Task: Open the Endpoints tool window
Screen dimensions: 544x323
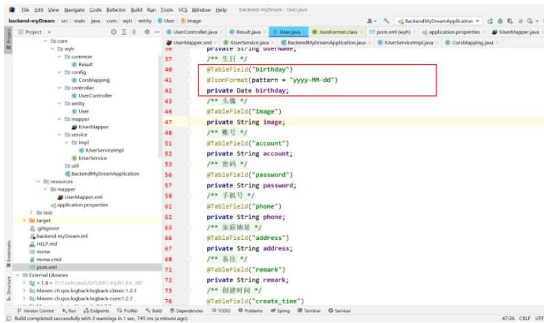Action: tap(96, 311)
